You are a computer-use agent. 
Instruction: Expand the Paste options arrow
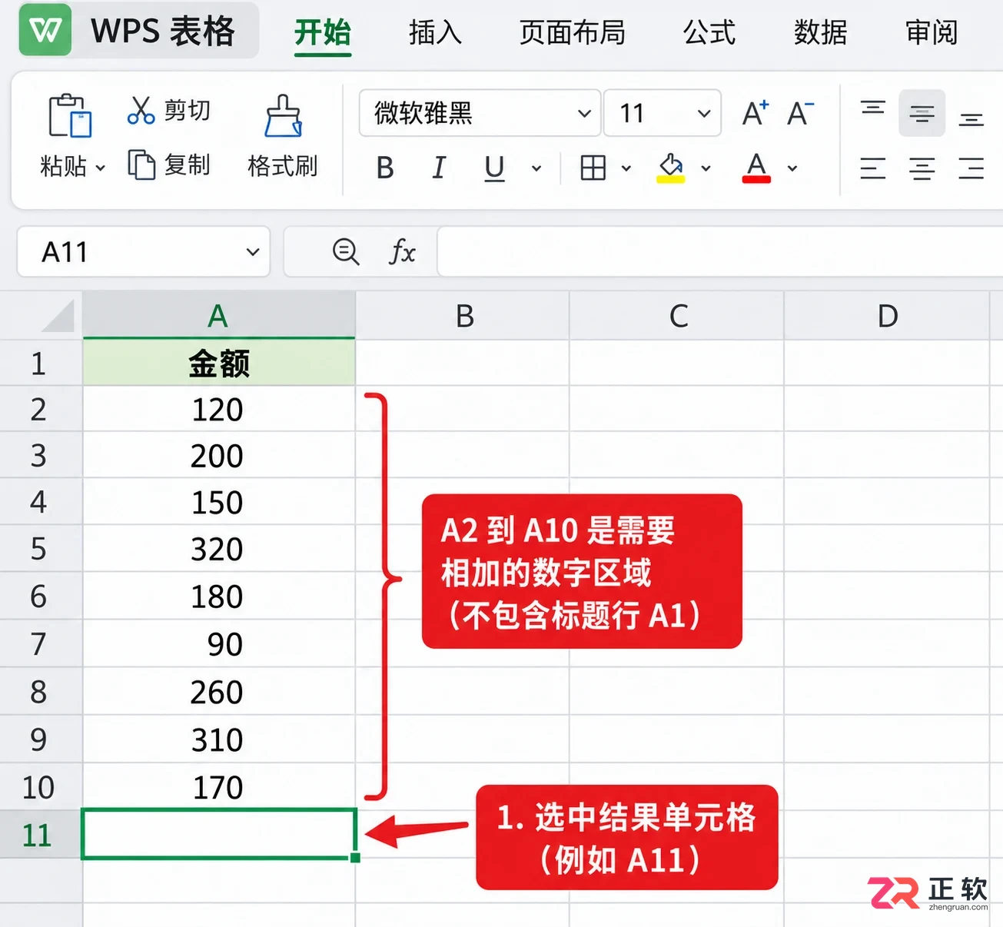pyautogui.click(x=100, y=167)
